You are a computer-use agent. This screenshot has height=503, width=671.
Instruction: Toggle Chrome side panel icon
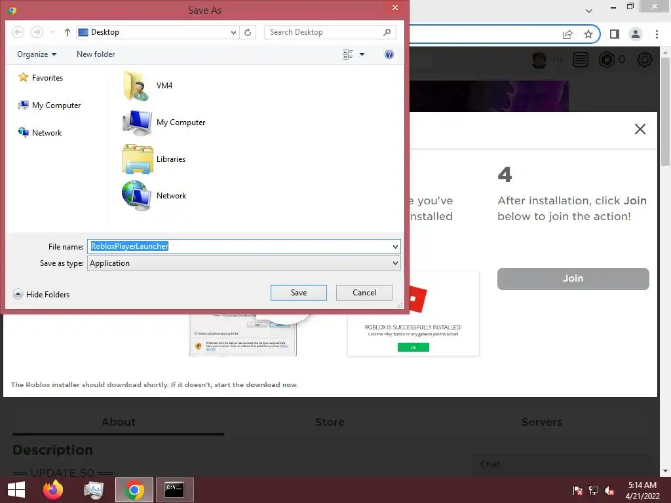pos(615,34)
